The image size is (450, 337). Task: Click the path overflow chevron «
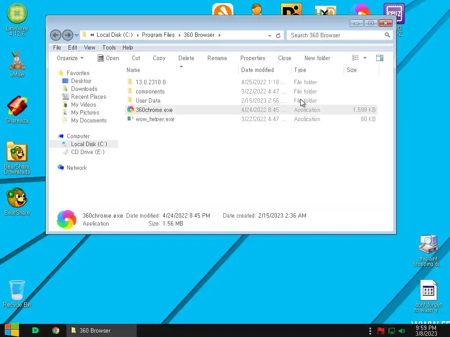(x=92, y=35)
